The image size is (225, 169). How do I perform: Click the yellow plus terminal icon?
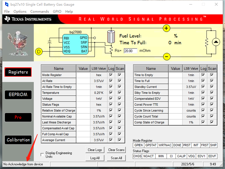(166, 28)
